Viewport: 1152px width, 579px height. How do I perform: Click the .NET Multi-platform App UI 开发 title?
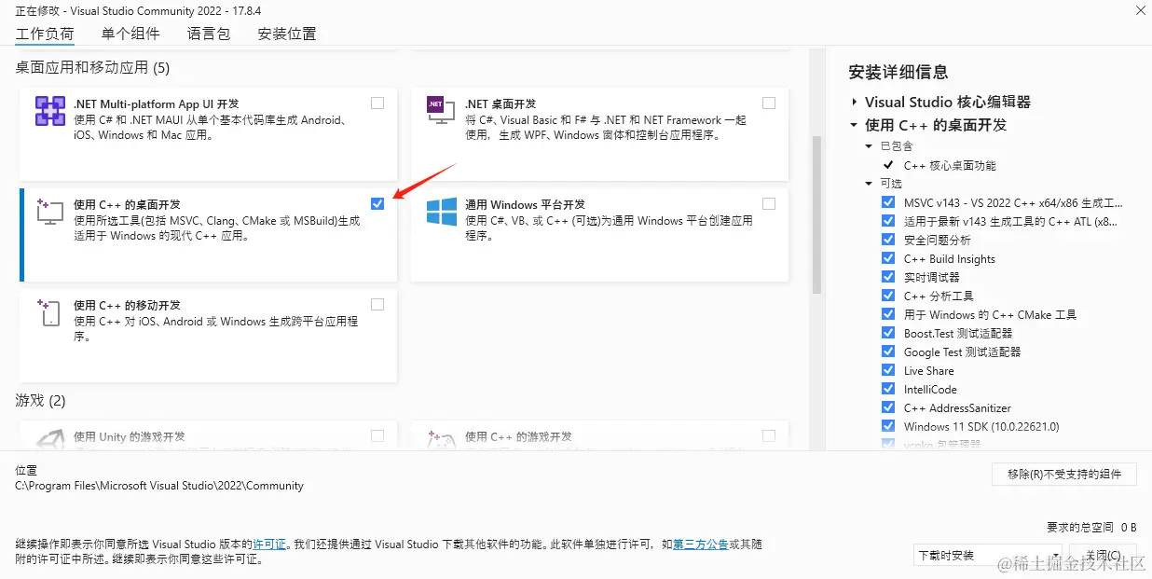pos(157,103)
